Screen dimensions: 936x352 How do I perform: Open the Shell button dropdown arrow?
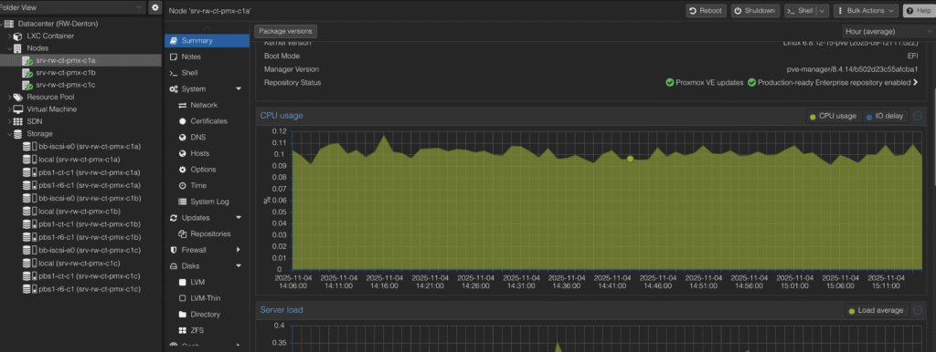pos(823,11)
